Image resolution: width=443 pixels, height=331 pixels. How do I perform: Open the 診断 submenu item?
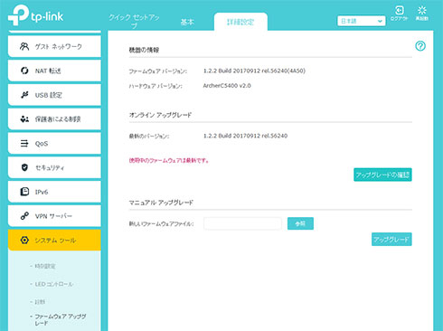point(40,302)
